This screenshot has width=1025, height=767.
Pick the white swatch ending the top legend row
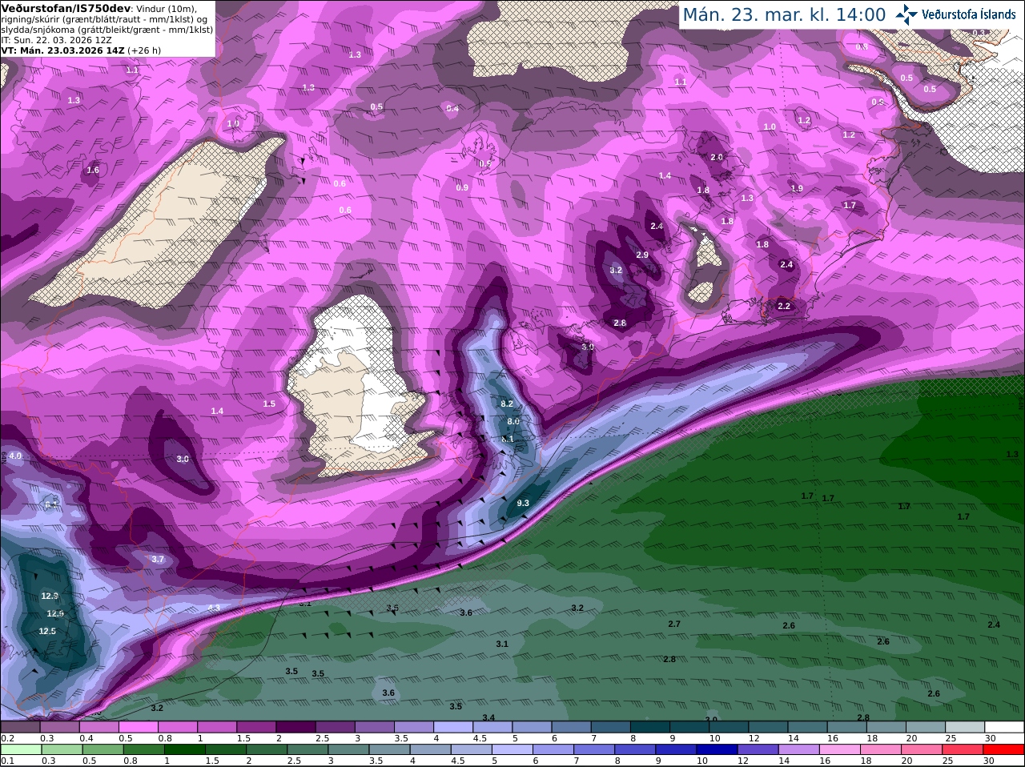click(x=1004, y=727)
